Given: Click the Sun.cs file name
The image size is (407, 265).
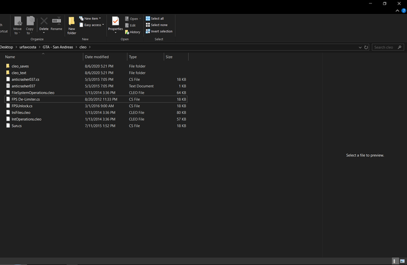Looking at the screenshot, I should (17, 125).
